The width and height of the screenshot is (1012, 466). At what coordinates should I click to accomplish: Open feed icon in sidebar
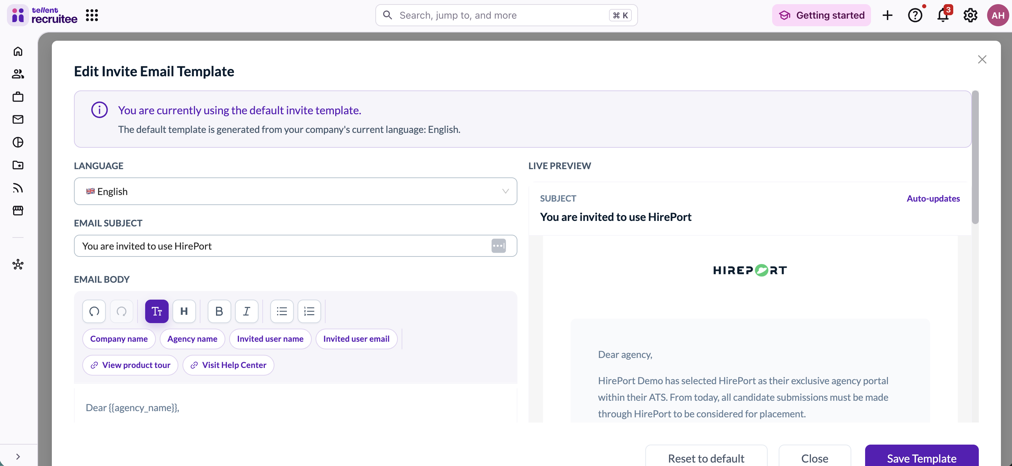coord(18,188)
